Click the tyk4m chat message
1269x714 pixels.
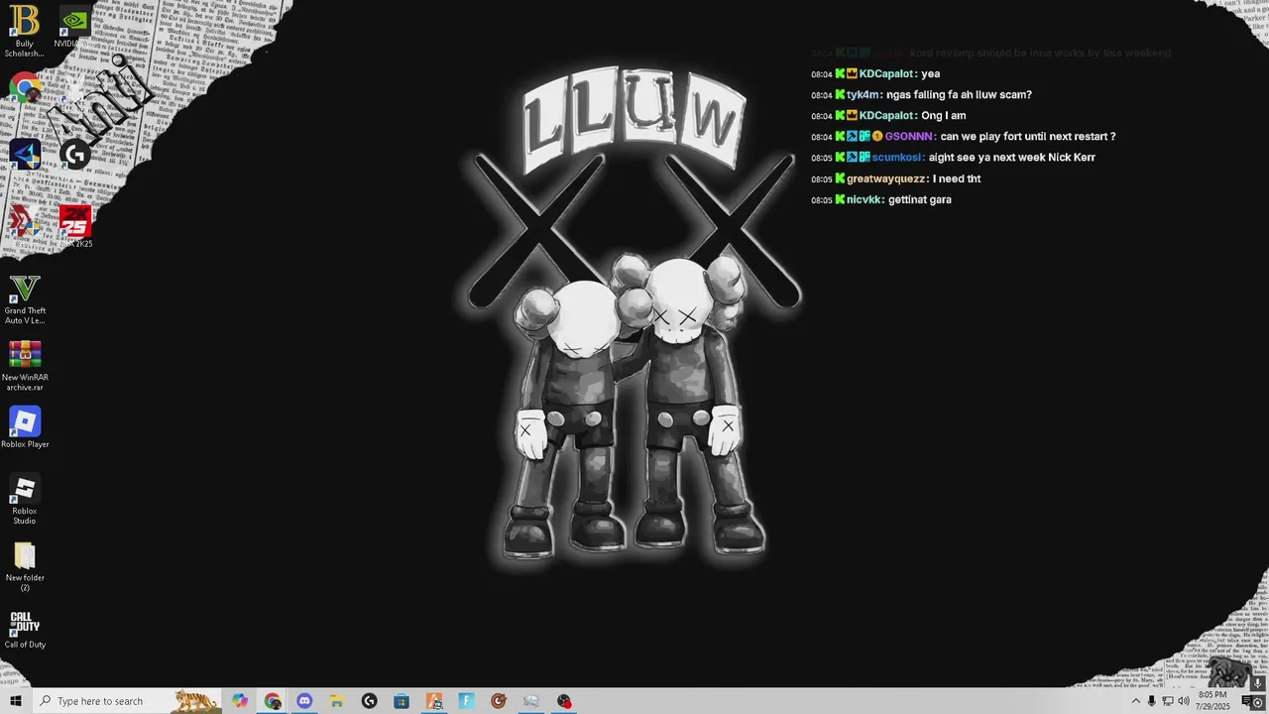coord(921,95)
